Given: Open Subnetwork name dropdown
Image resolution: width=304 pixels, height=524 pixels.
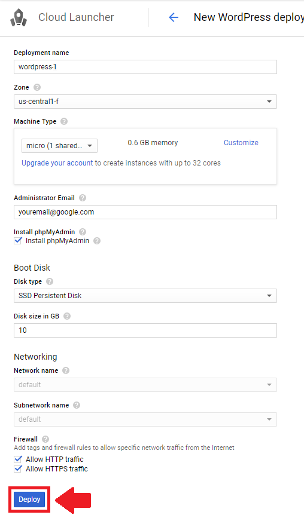Looking at the screenshot, I should (145, 419).
